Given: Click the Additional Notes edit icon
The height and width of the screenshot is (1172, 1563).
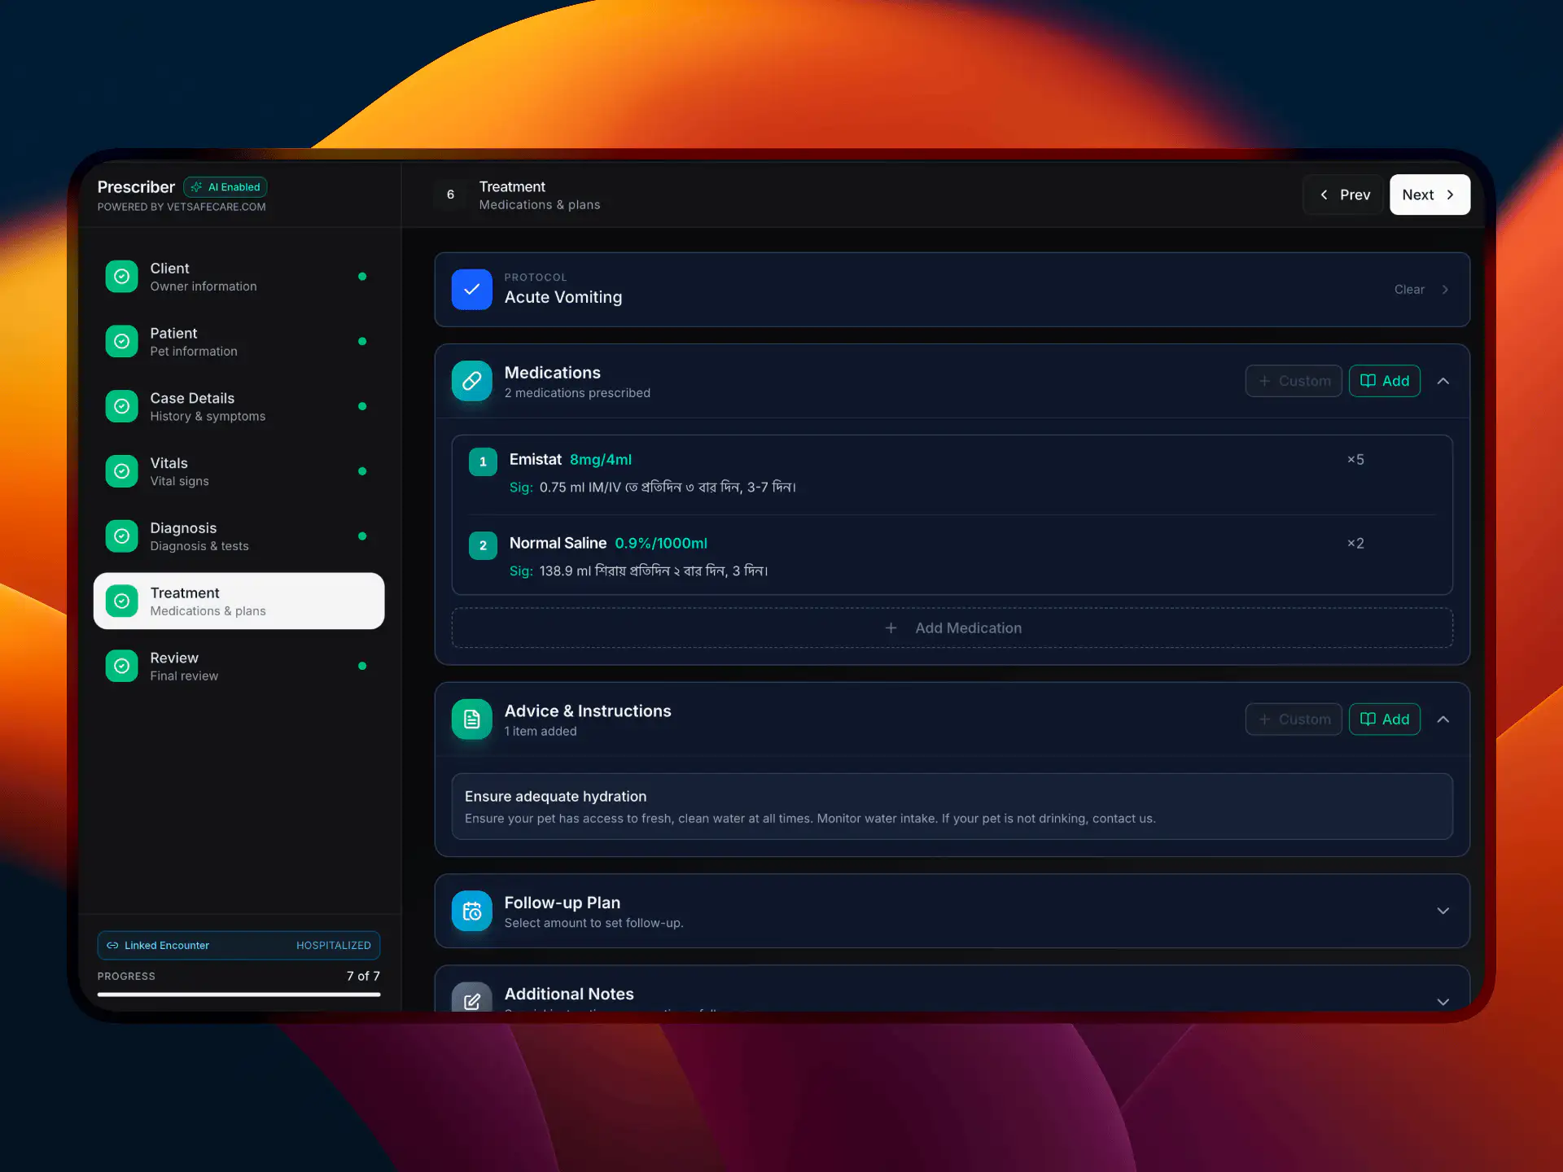Looking at the screenshot, I should tap(472, 998).
